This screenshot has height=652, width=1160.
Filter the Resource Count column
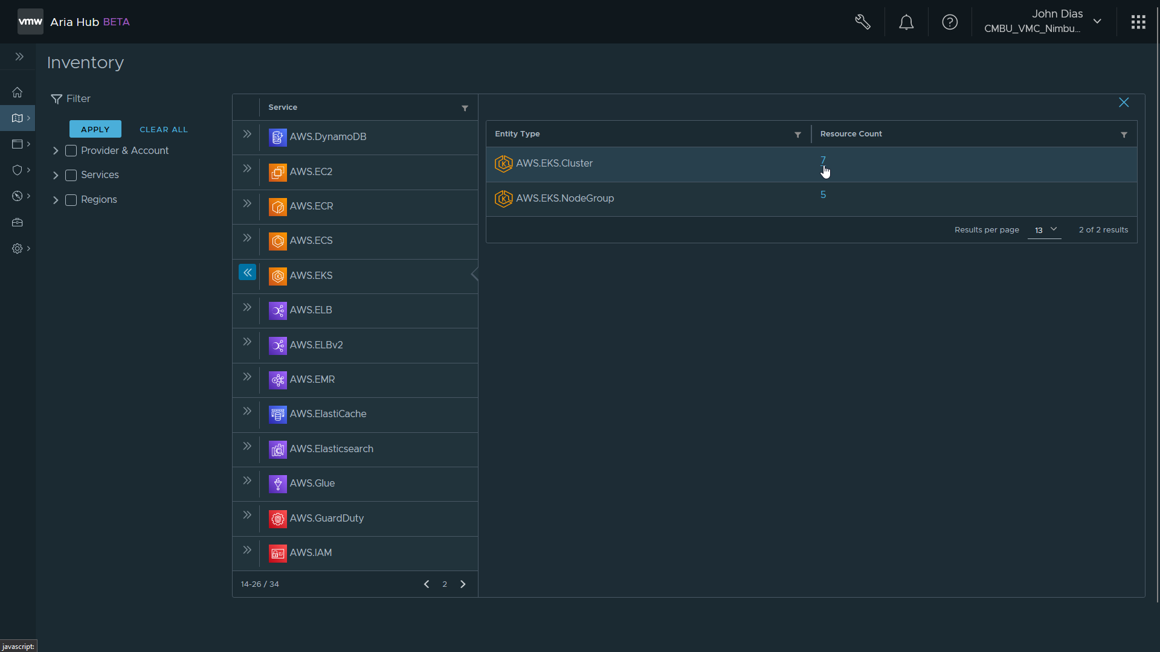point(1124,135)
